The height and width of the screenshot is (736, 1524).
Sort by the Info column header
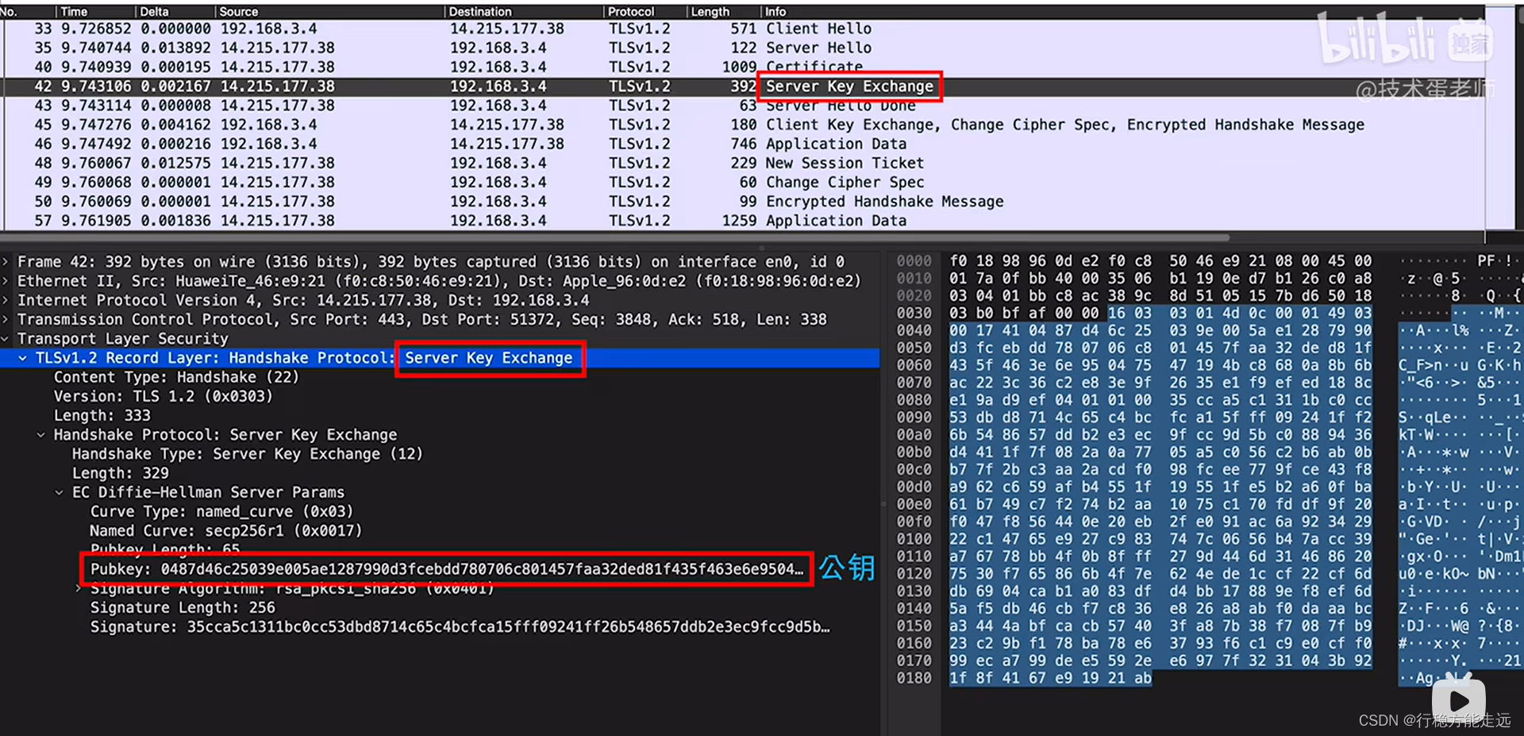click(x=1122, y=11)
